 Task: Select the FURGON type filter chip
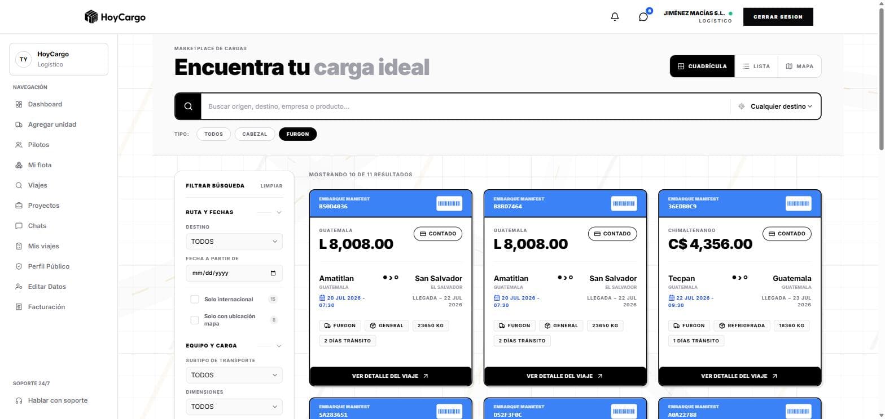pos(297,134)
